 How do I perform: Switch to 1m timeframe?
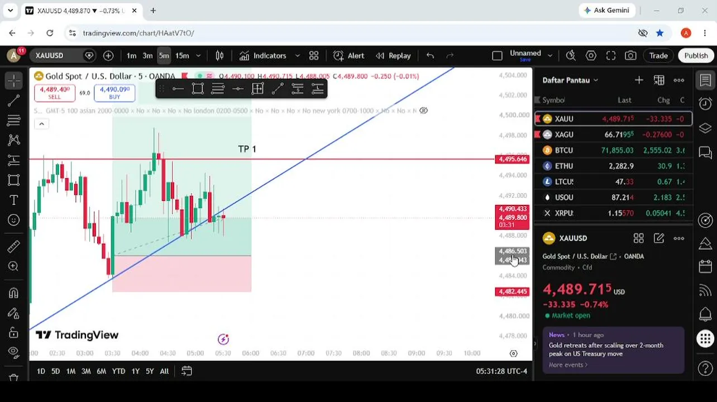[131, 55]
